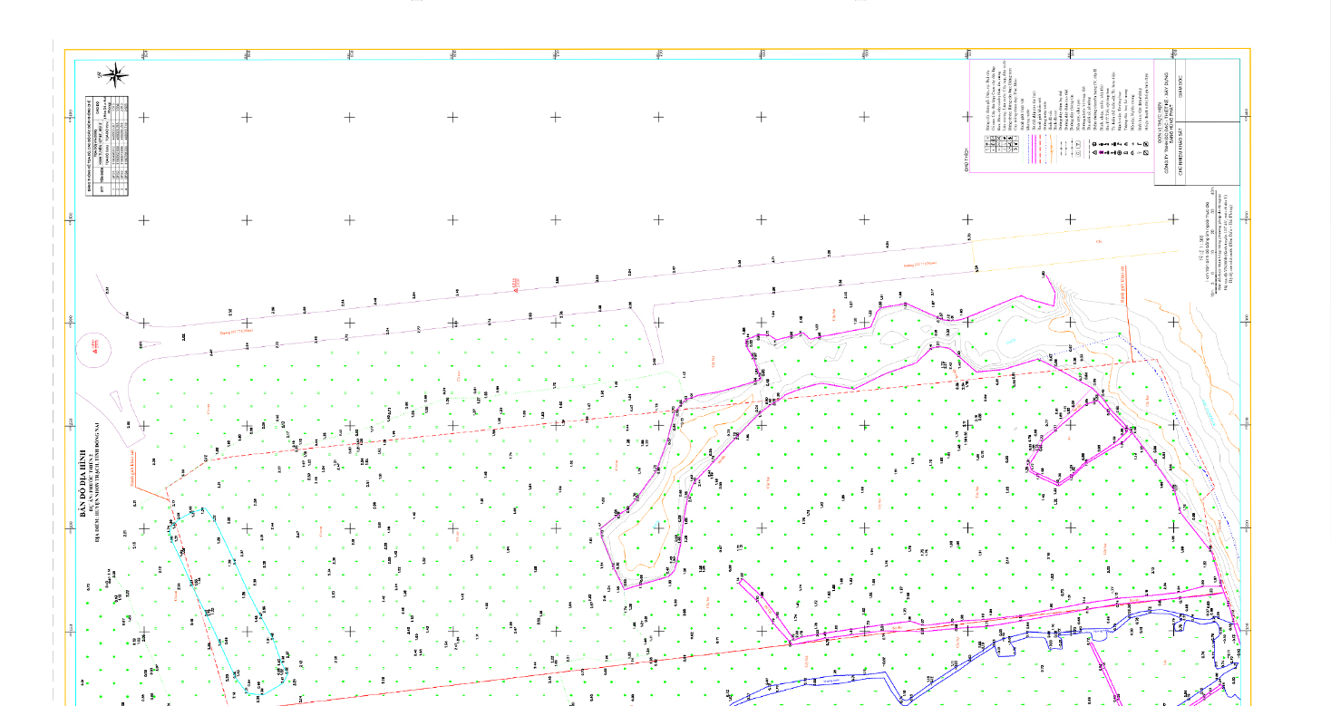Click the coordinate table beside the compass
This screenshot has height=706, width=1331.
109,145
